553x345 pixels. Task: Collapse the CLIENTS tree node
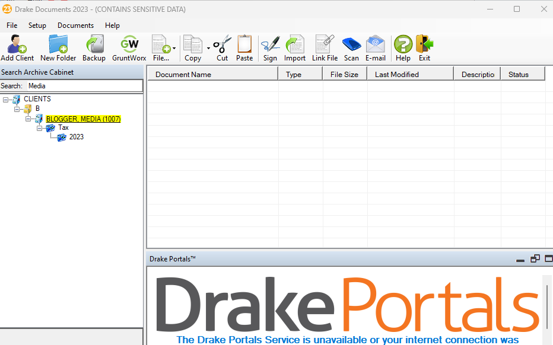point(6,100)
